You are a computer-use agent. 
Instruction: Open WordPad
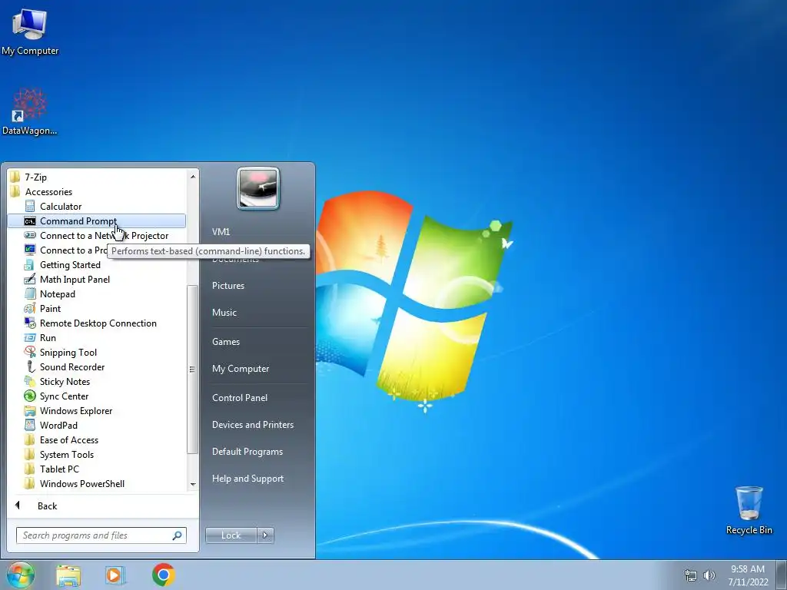point(58,425)
